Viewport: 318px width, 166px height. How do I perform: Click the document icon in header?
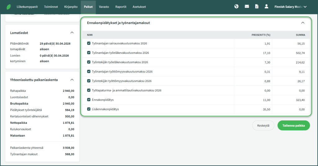[x=257, y=7]
